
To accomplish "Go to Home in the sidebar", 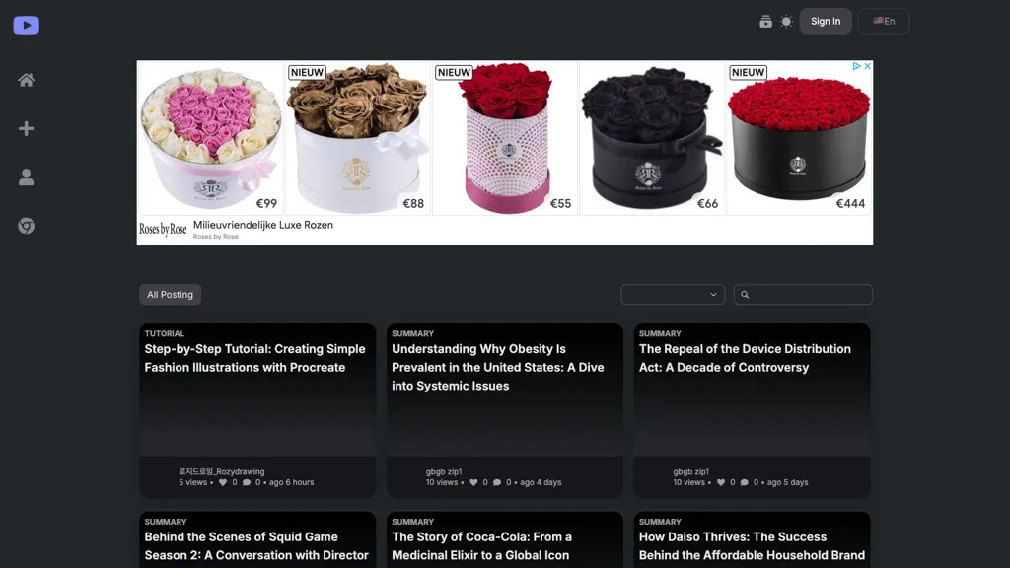I will coord(27,80).
